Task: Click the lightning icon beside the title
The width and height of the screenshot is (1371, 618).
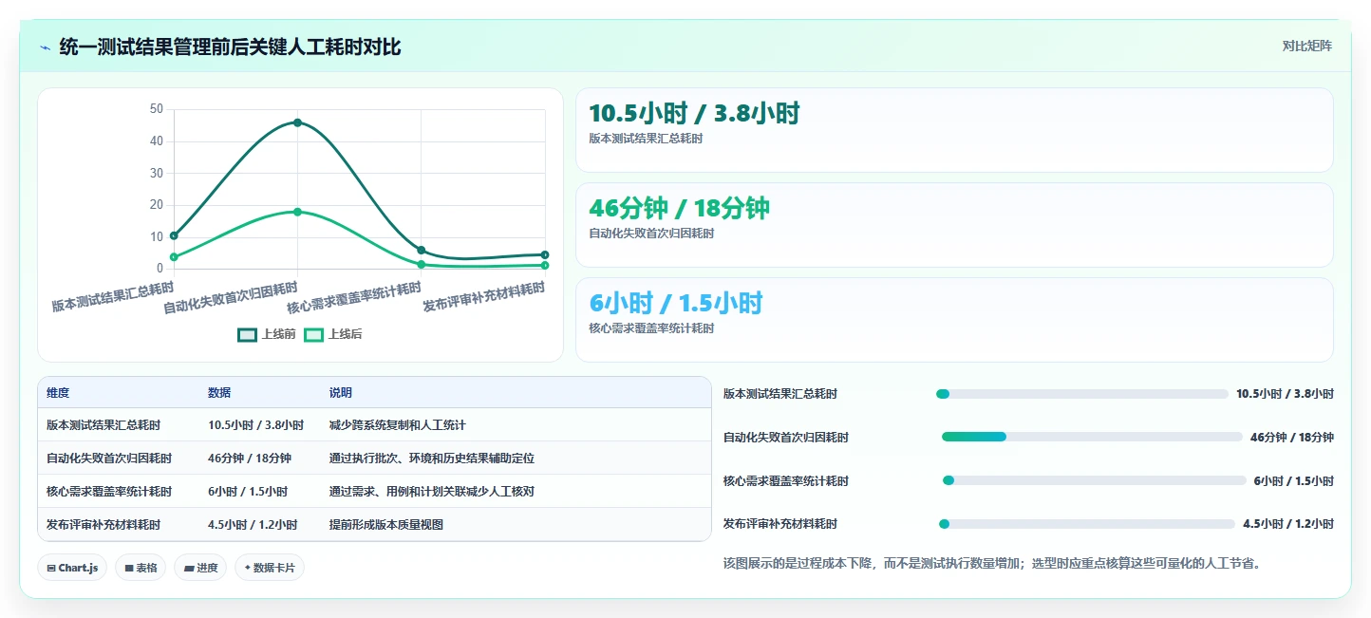Action: pyautogui.click(x=46, y=47)
